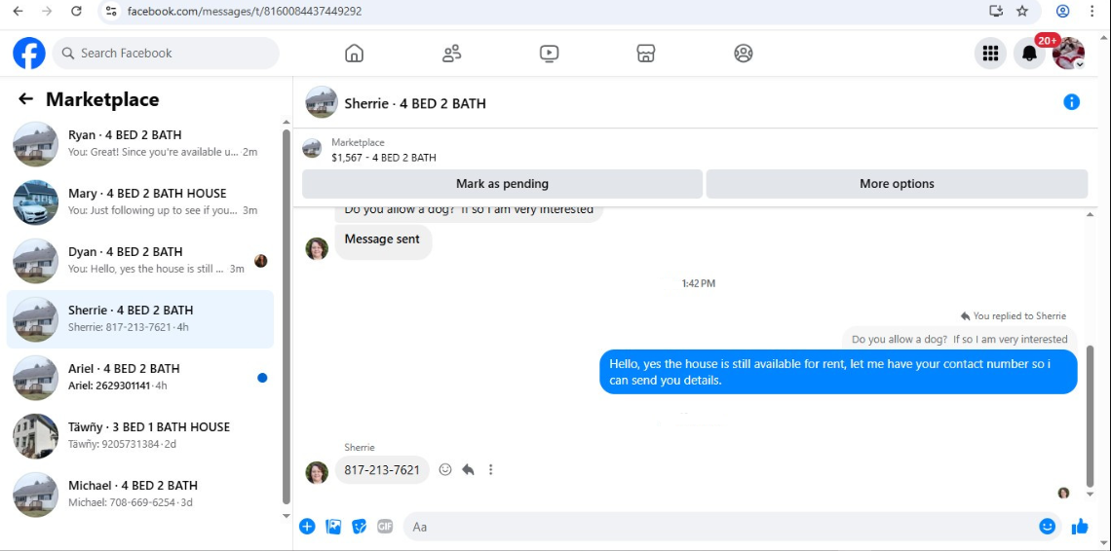
Task: Click browser forward arrow
Action: 47,11
